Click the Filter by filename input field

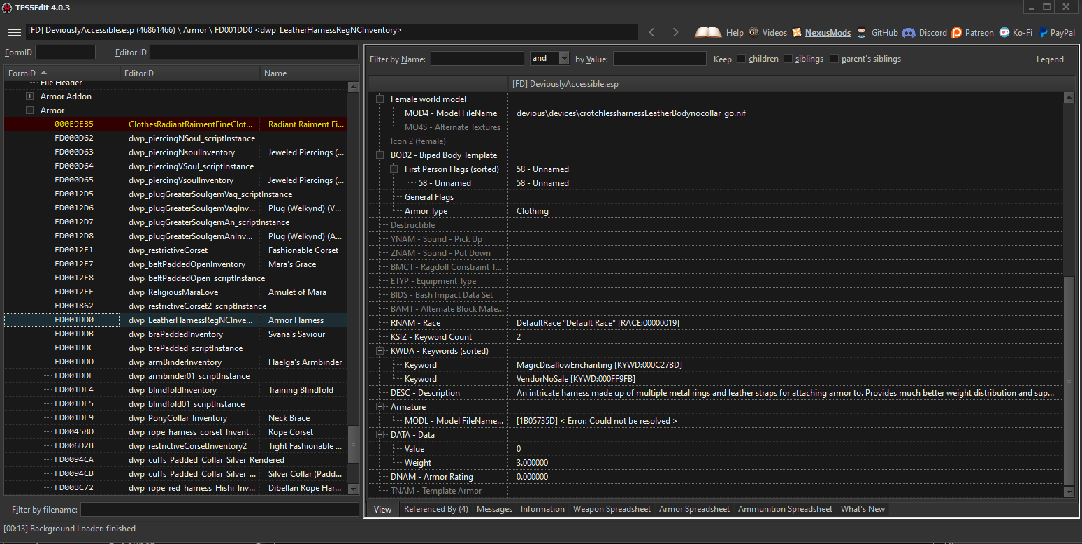[x=219, y=509]
